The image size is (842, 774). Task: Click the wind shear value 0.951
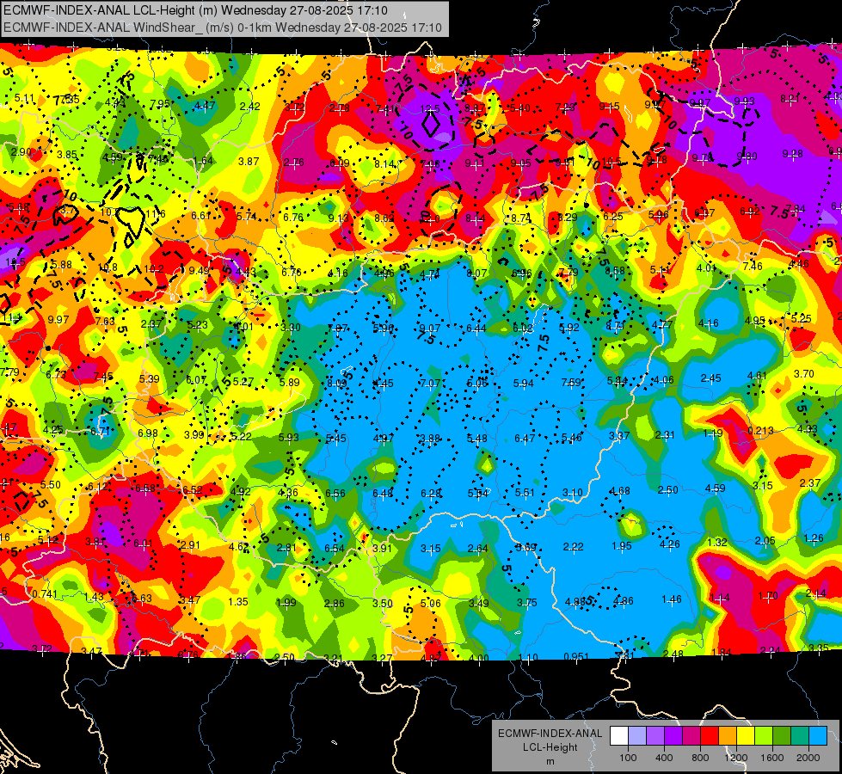(x=576, y=657)
